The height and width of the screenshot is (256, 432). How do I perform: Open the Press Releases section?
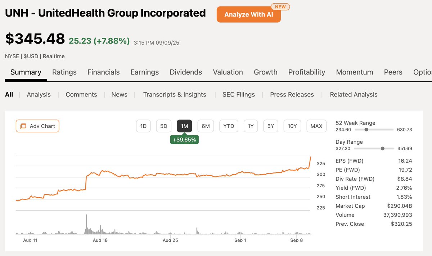coord(292,94)
